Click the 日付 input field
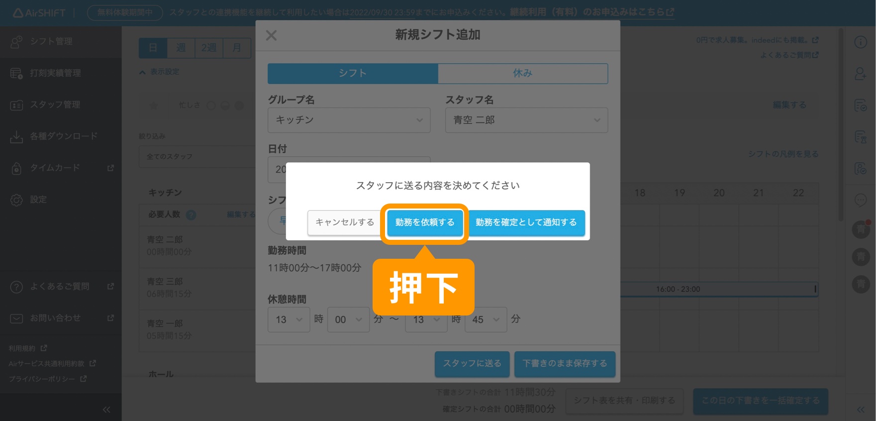The image size is (876, 421). [349, 169]
